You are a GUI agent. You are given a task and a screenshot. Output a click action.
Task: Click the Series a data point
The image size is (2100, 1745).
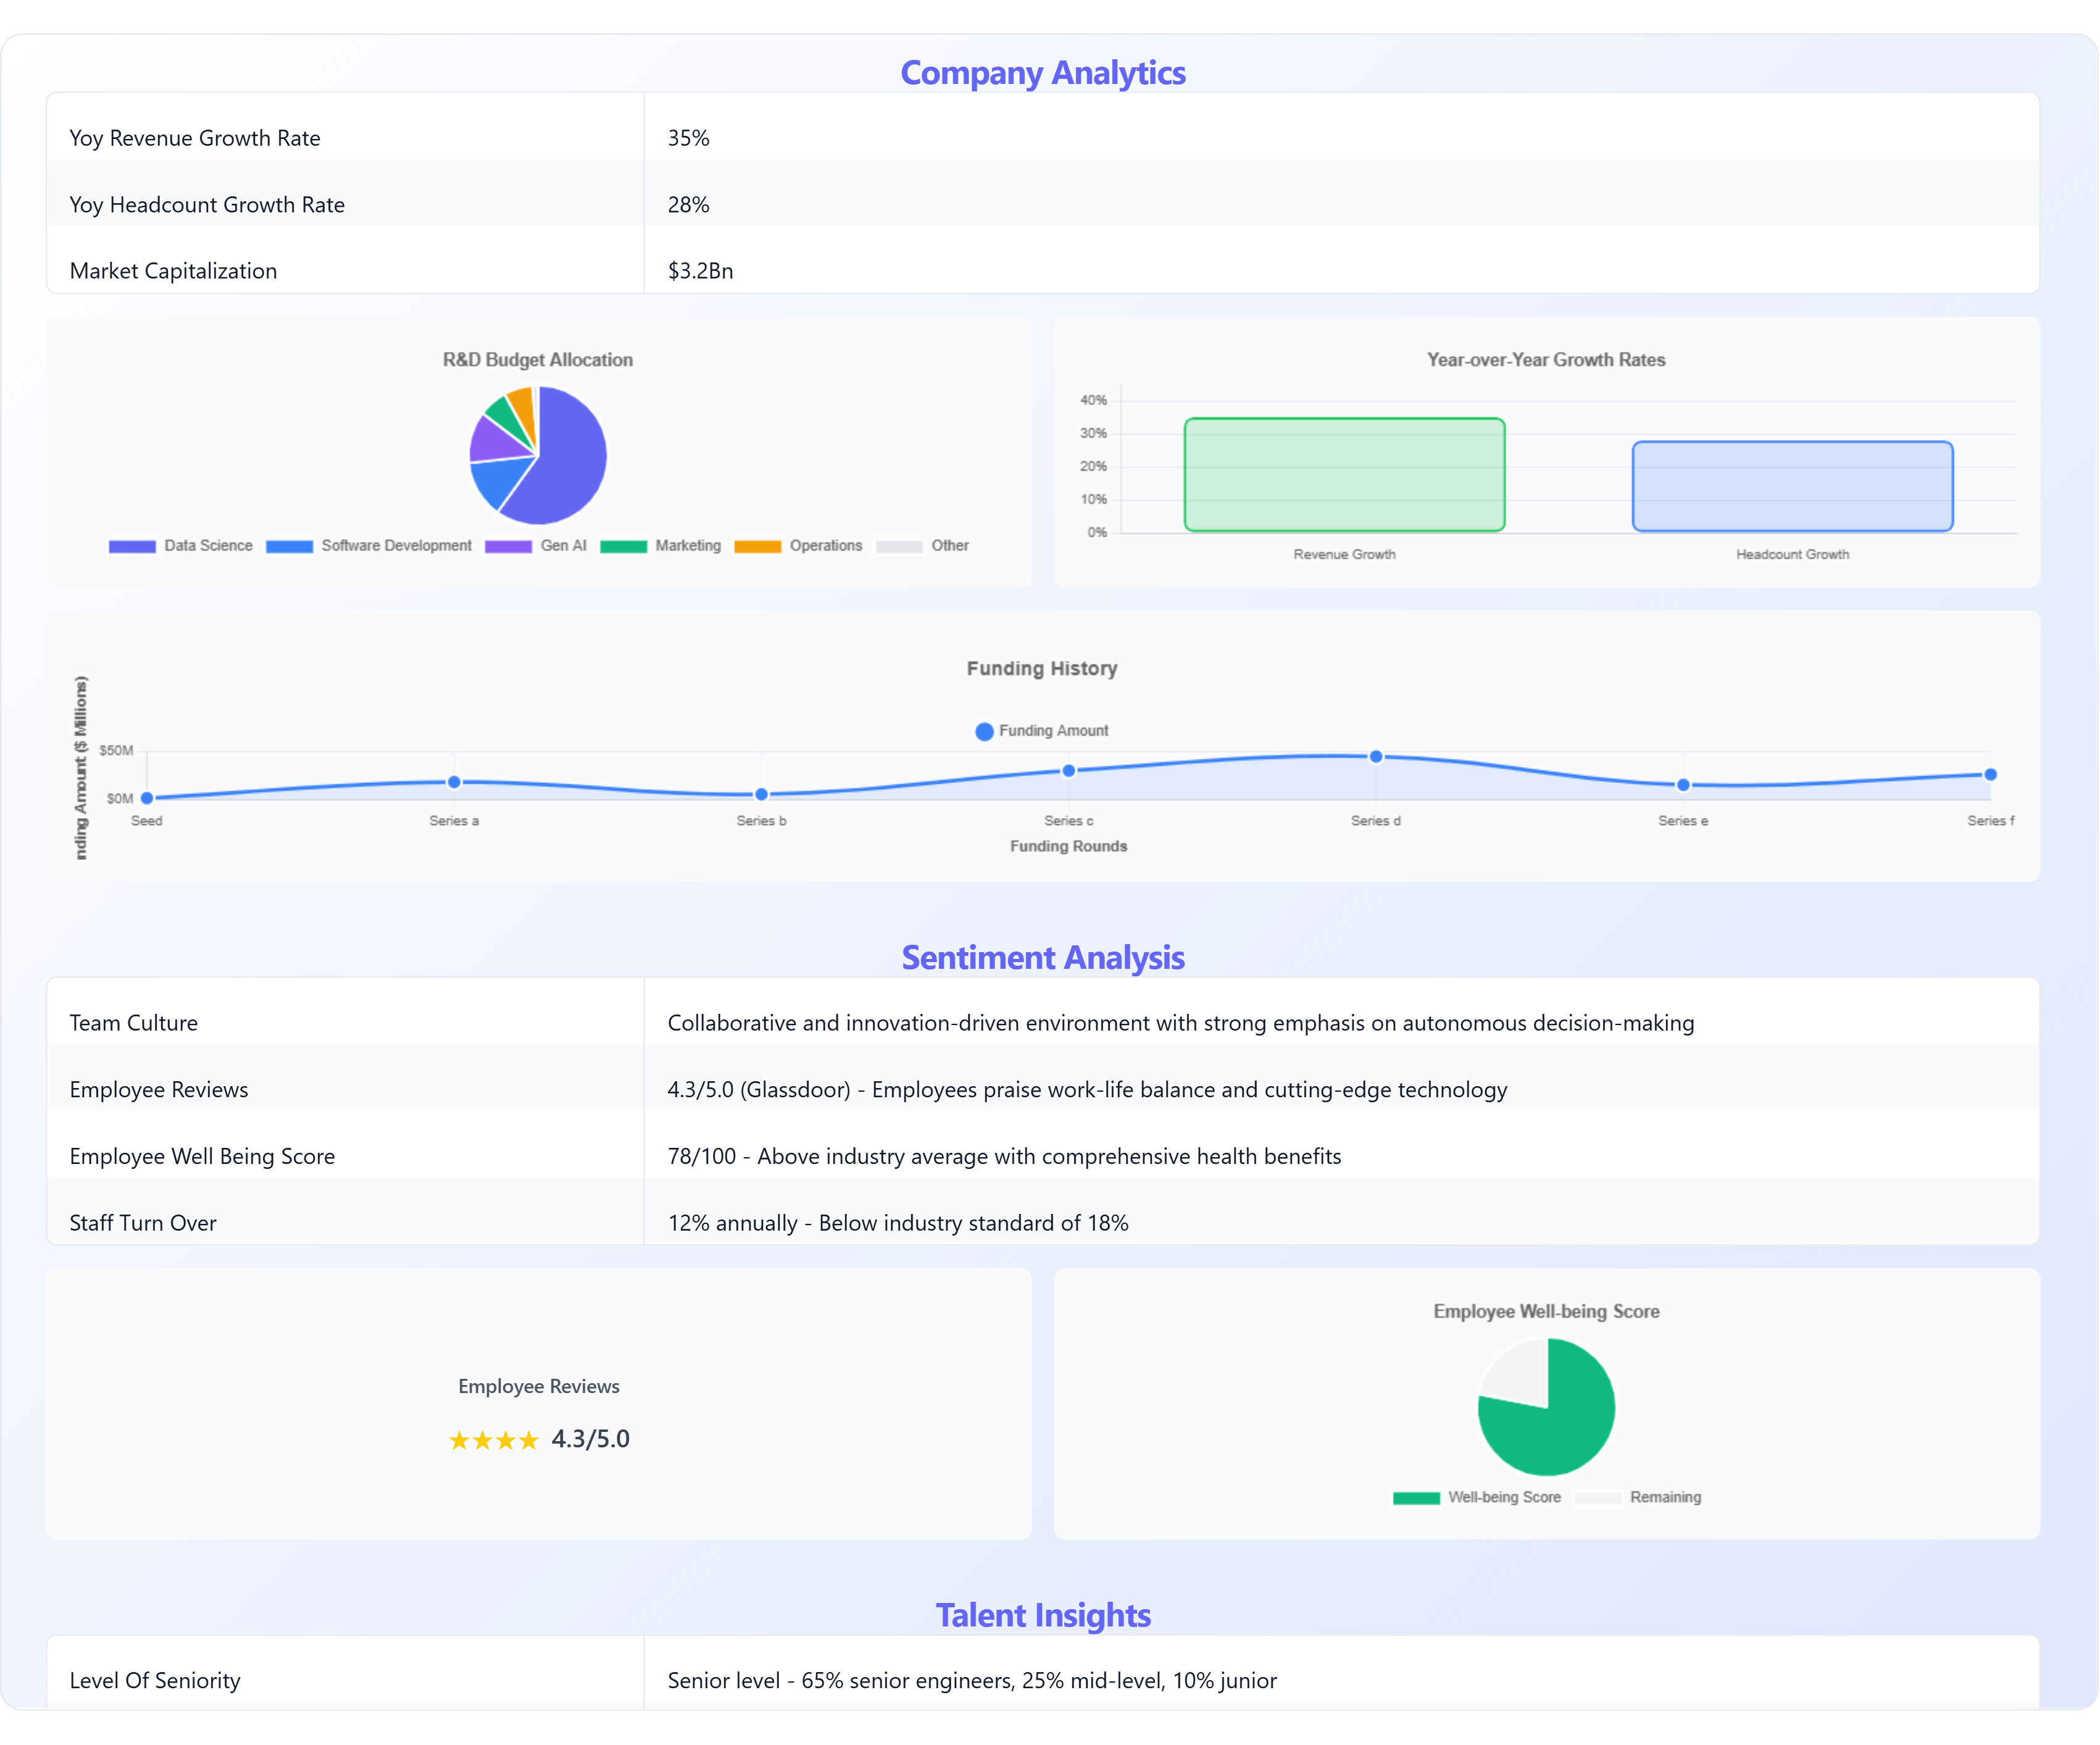tap(454, 782)
